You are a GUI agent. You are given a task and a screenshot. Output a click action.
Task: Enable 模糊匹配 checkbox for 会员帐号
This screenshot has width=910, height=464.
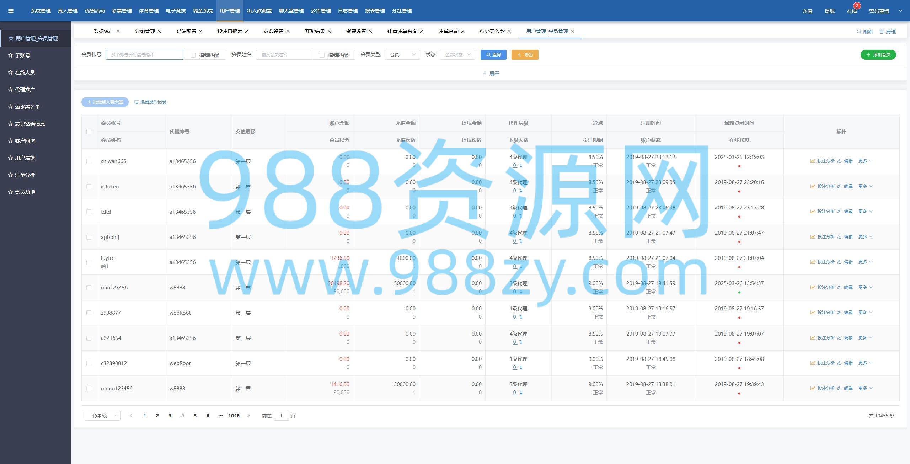pyautogui.click(x=193, y=55)
